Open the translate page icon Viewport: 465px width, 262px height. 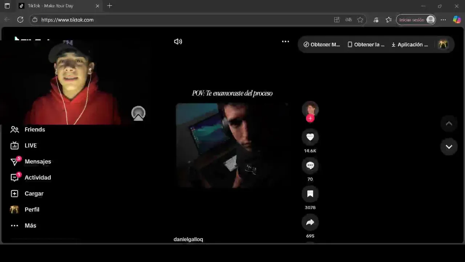(x=349, y=20)
